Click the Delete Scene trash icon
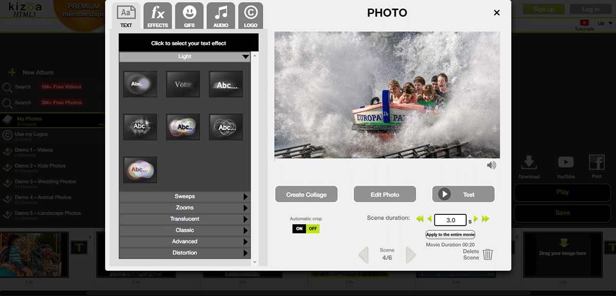 (488, 254)
